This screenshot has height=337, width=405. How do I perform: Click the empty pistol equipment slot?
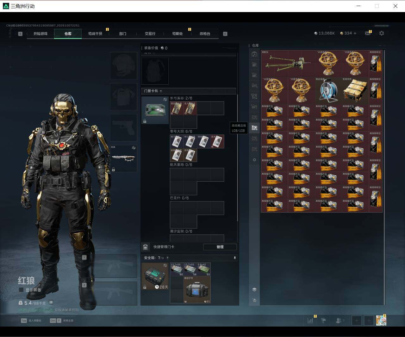coord(124,128)
